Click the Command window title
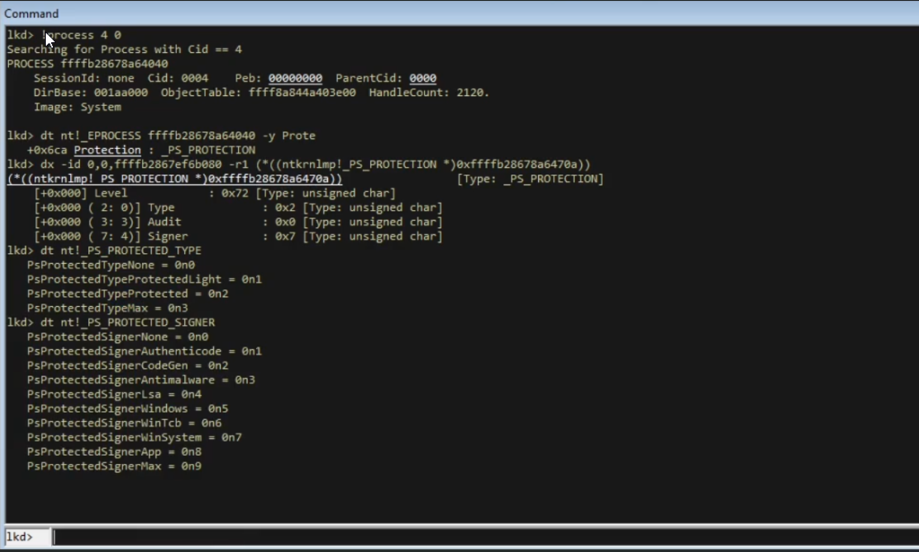This screenshot has height=552, width=919. click(x=31, y=13)
